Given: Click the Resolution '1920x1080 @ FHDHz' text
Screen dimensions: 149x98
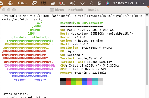Looking at the screenshot, I should (97, 48).
